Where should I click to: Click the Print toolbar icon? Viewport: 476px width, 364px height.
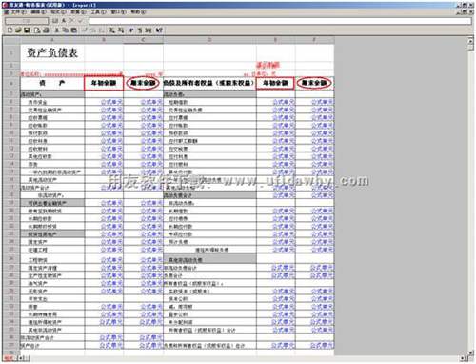[x=46, y=30]
